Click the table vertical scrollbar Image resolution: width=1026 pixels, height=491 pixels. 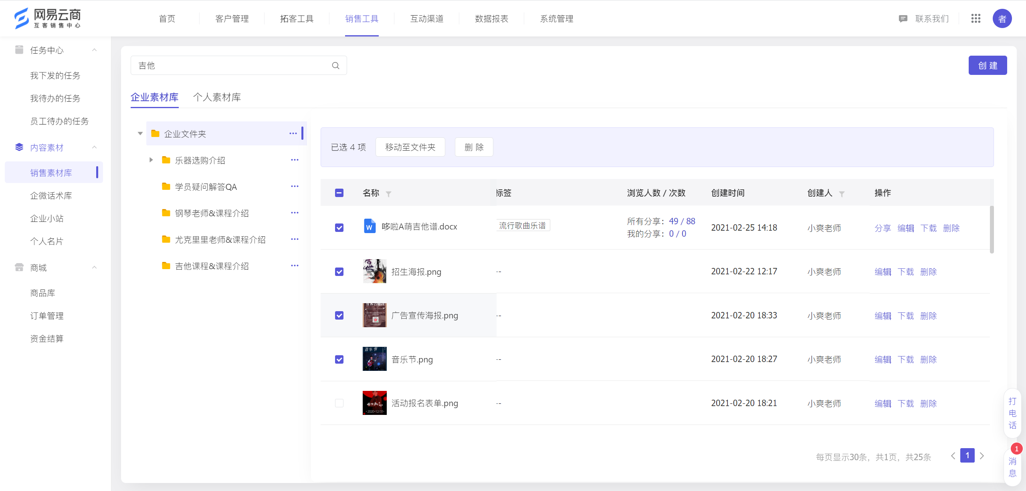click(992, 229)
